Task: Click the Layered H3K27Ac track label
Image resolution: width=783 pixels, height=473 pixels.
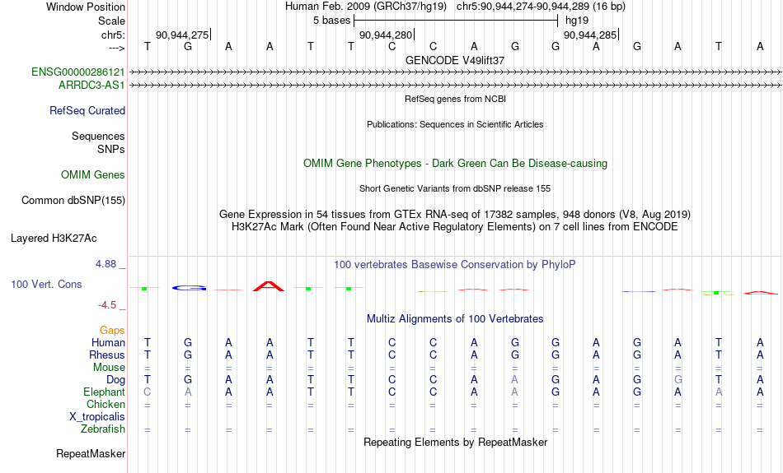Action: click(54, 239)
